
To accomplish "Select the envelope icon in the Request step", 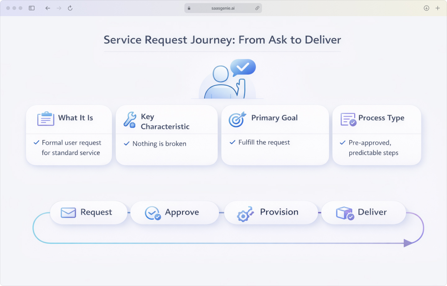I will pos(68,212).
